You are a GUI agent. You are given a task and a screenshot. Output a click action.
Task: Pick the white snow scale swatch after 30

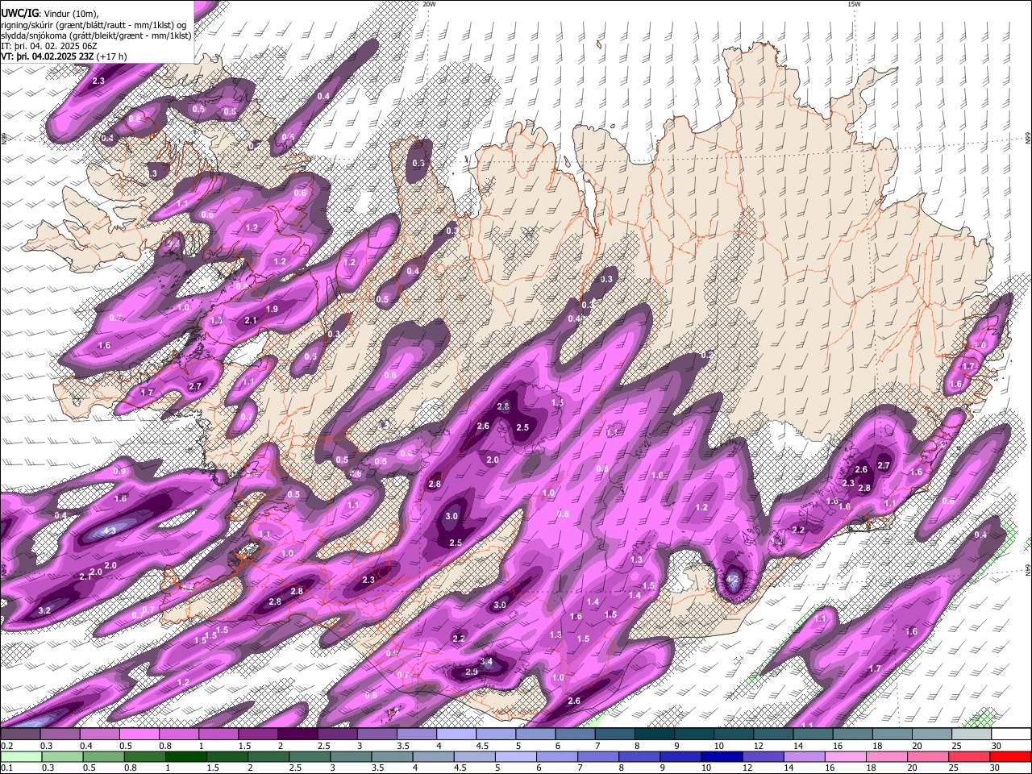(1011, 734)
